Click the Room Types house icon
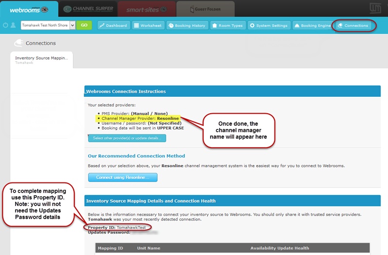 coord(214,26)
